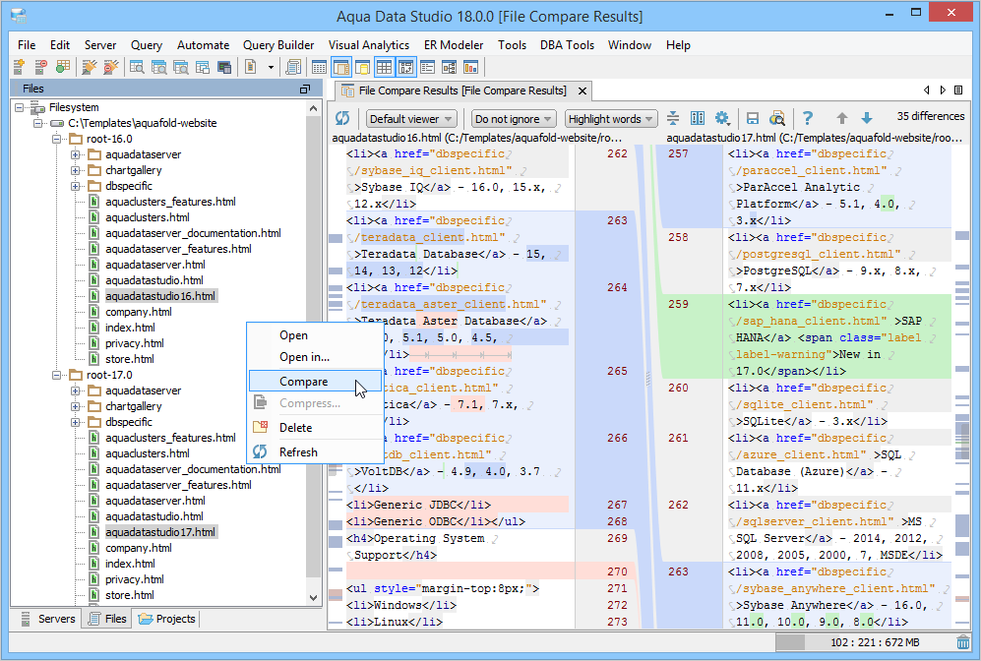Choose Compare from the context menu
This screenshot has height=661, width=981.
[303, 382]
